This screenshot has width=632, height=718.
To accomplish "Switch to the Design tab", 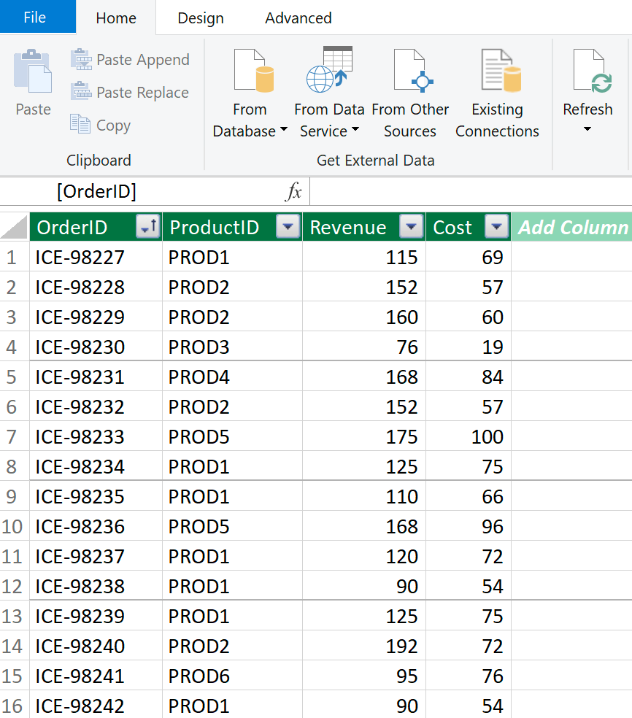I will coord(200,18).
